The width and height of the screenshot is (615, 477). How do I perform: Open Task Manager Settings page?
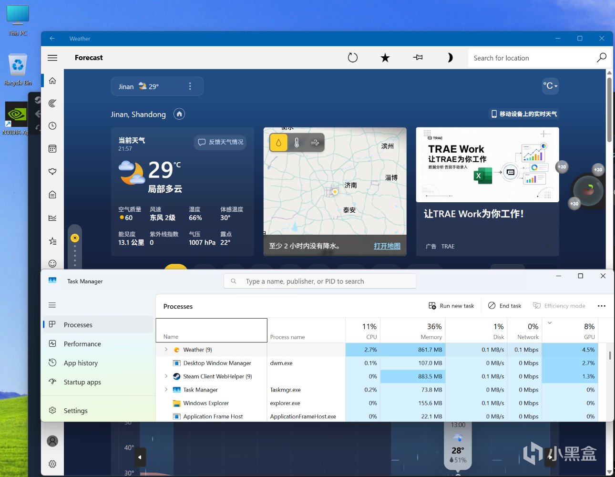(x=98, y=411)
